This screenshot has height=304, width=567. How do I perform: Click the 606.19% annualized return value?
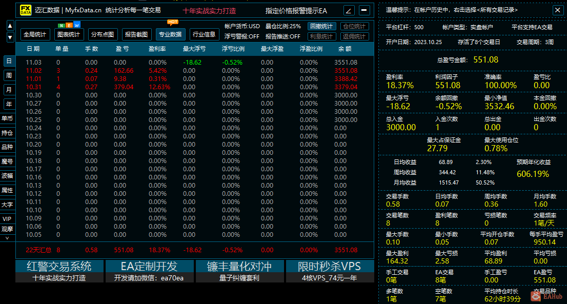pyautogui.click(x=533, y=174)
